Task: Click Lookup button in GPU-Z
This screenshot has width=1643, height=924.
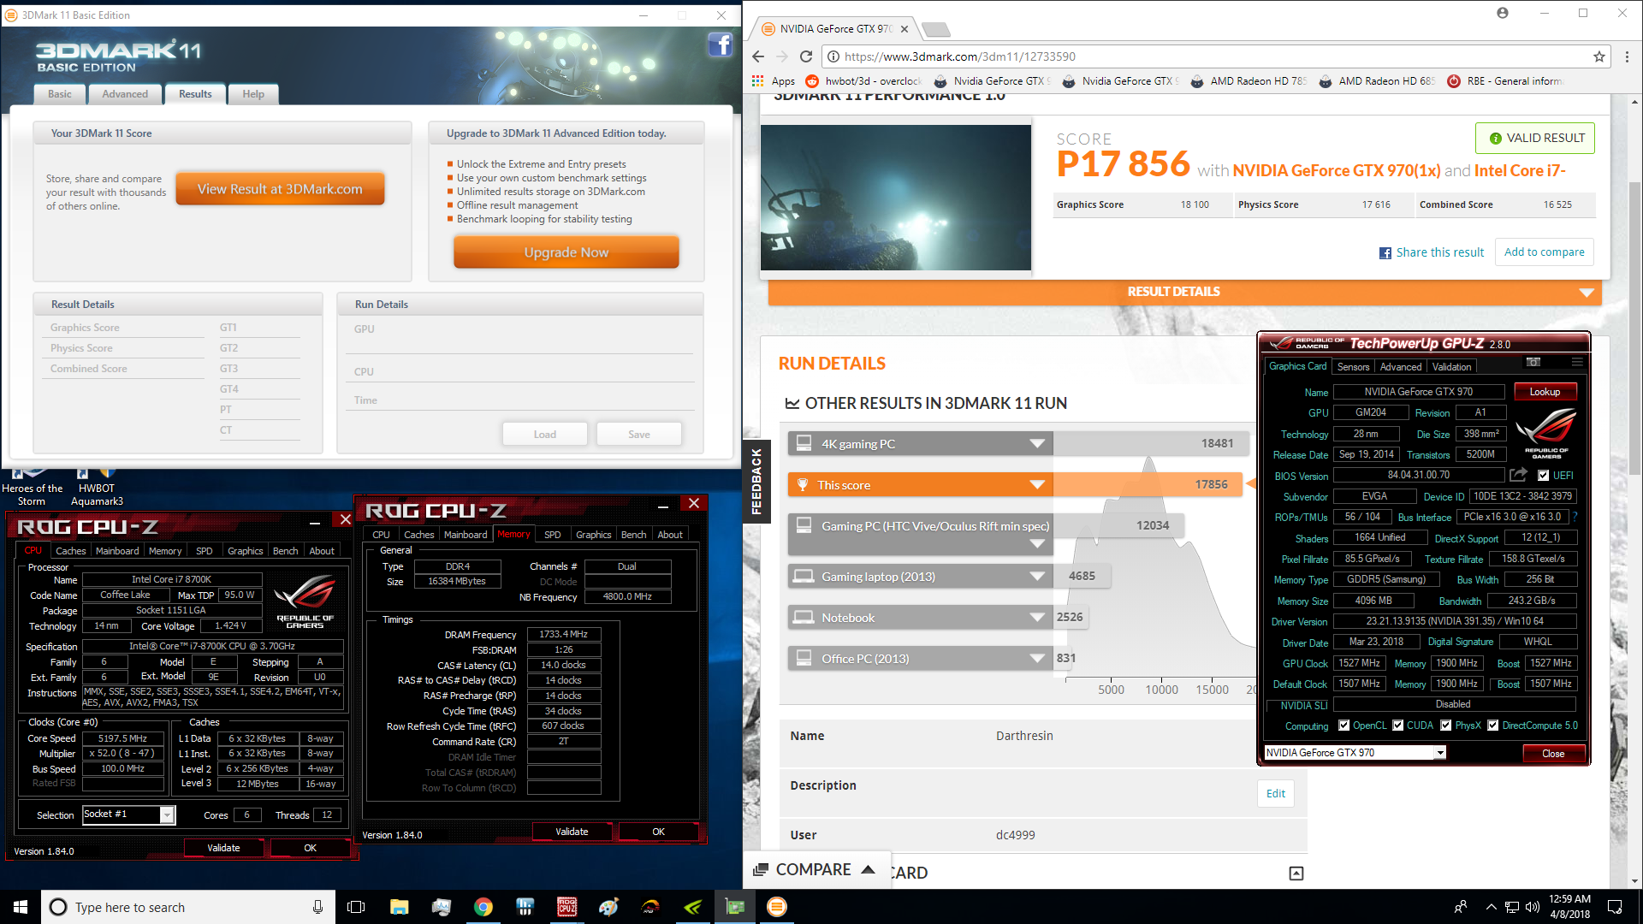Action: (x=1545, y=392)
